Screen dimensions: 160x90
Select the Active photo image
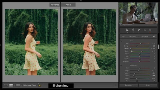[x=89, y=42]
